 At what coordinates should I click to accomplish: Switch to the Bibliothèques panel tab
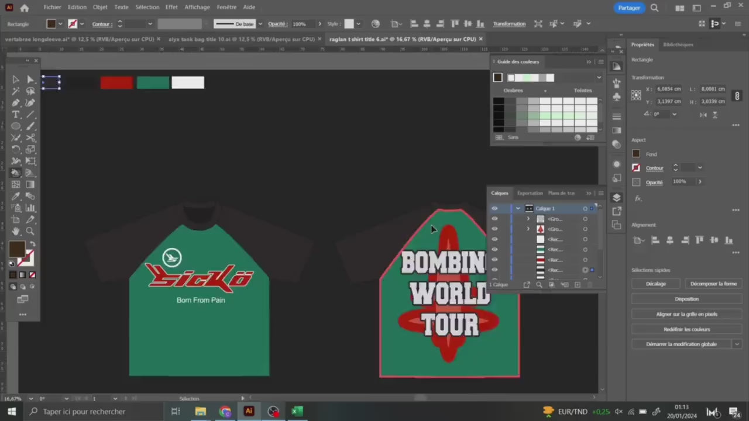[x=678, y=44]
